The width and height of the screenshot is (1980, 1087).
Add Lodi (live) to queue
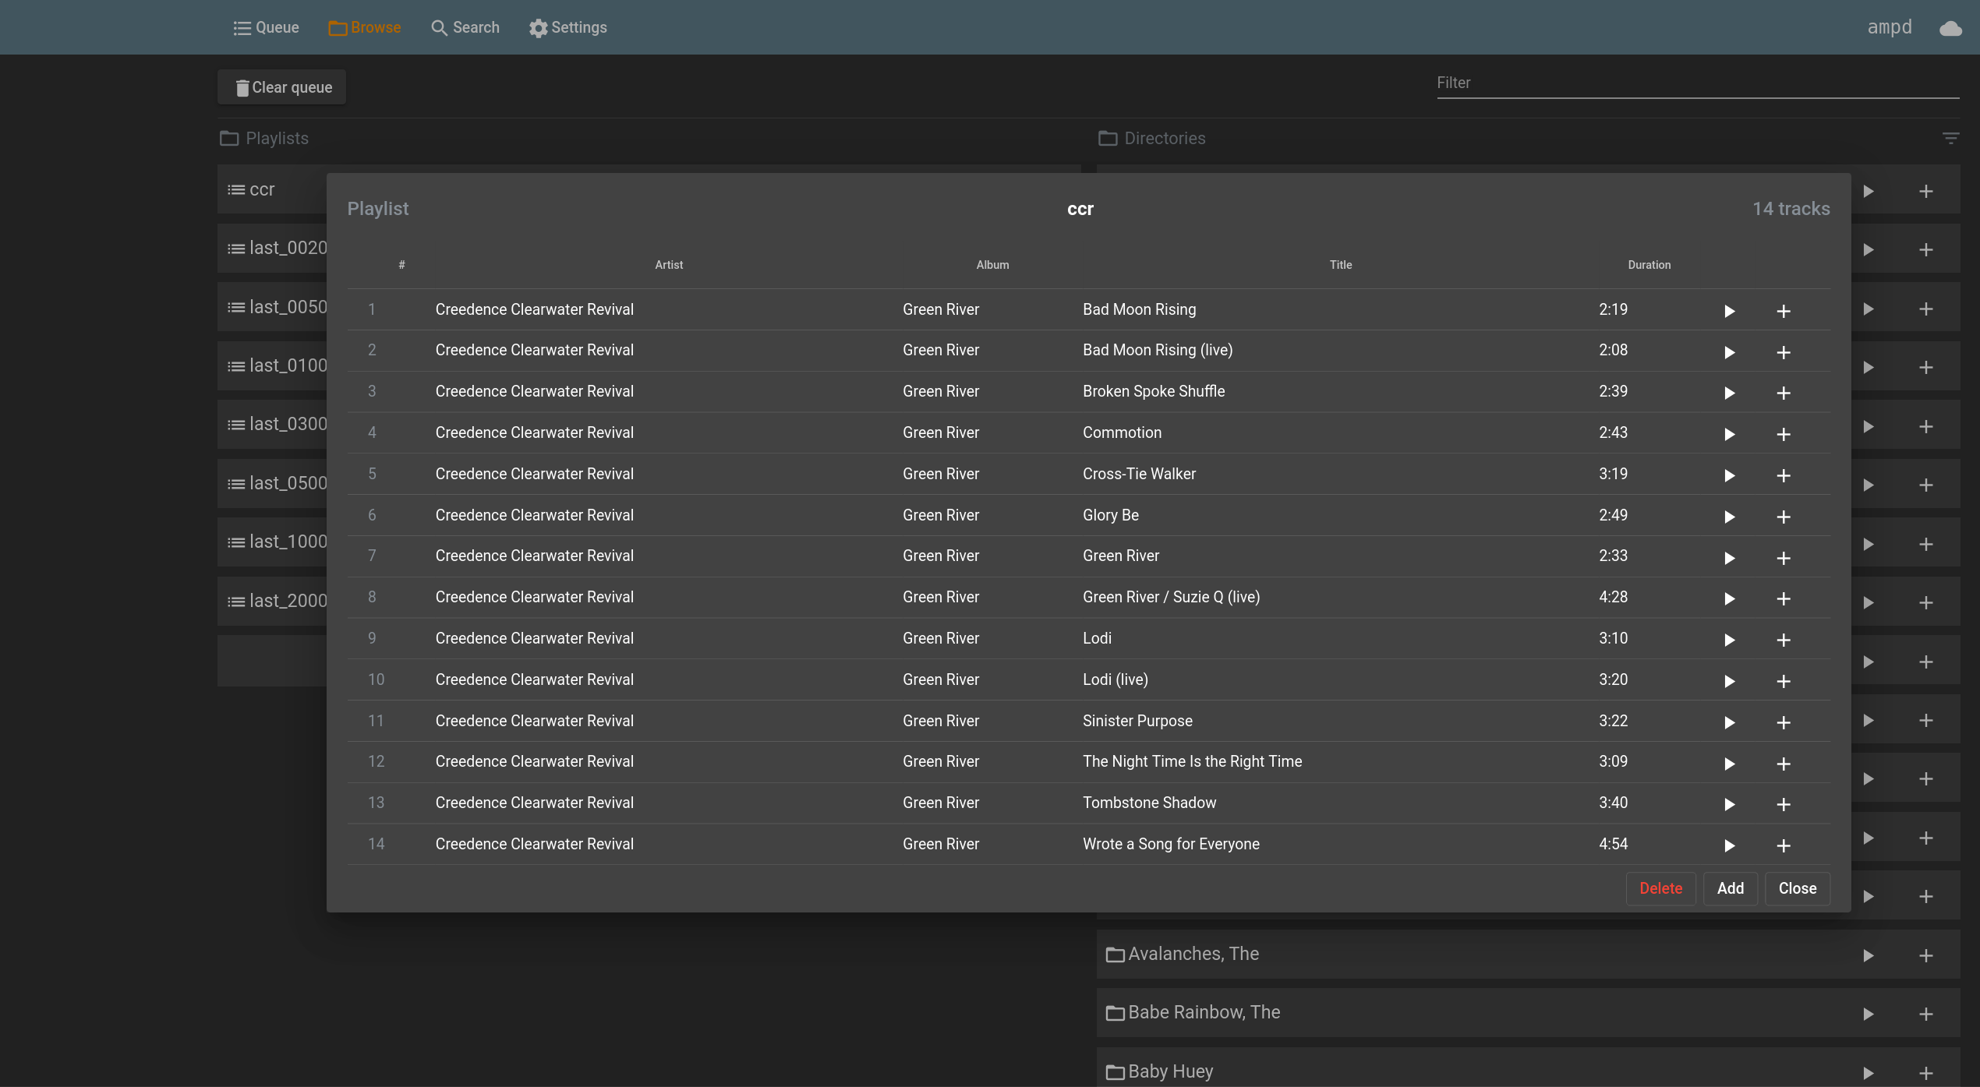click(x=1784, y=681)
